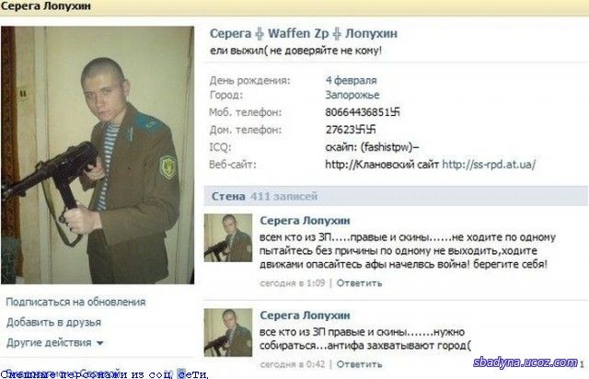Open author name on second wall post
This screenshot has width=589, height=379.
[x=305, y=316]
